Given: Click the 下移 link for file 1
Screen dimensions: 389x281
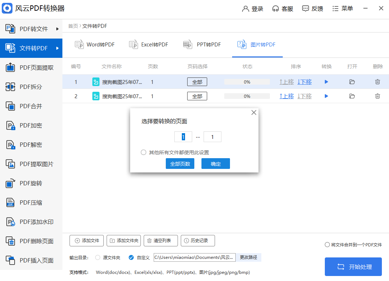Looking at the screenshot, I should click(304, 82).
